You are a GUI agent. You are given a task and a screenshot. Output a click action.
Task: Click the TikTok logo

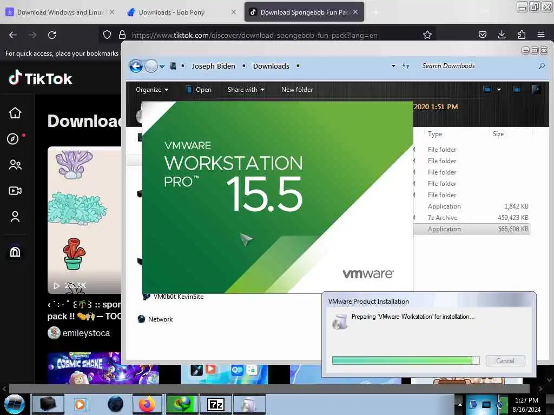pyautogui.click(x=41, y=78)
